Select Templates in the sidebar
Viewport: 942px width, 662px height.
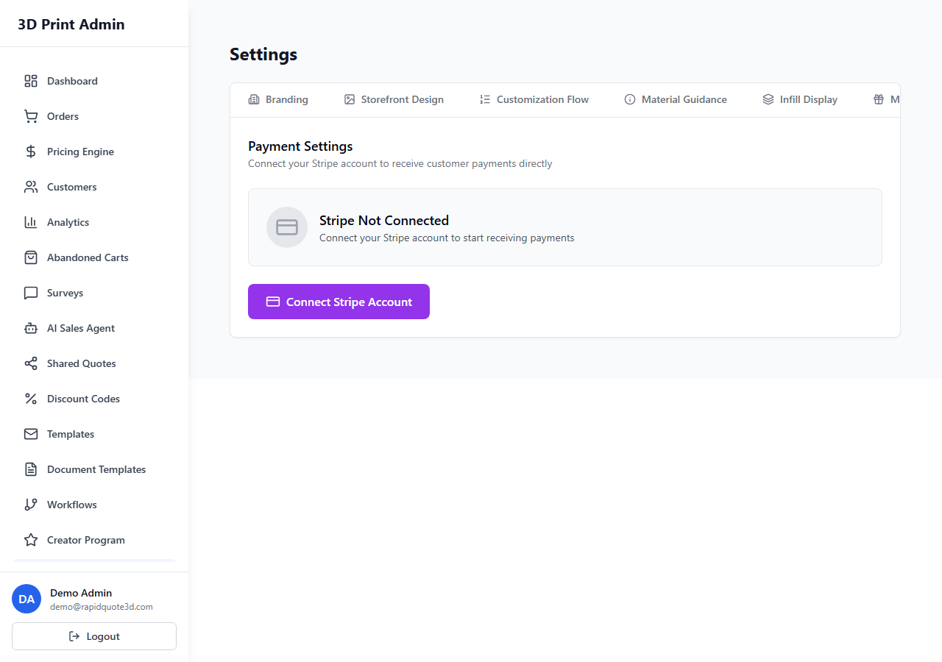[94, 434]
